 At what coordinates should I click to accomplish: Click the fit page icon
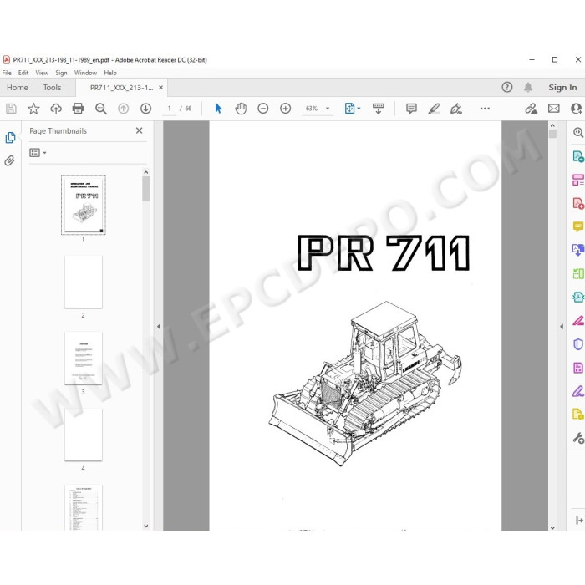(x=349, y=109)
